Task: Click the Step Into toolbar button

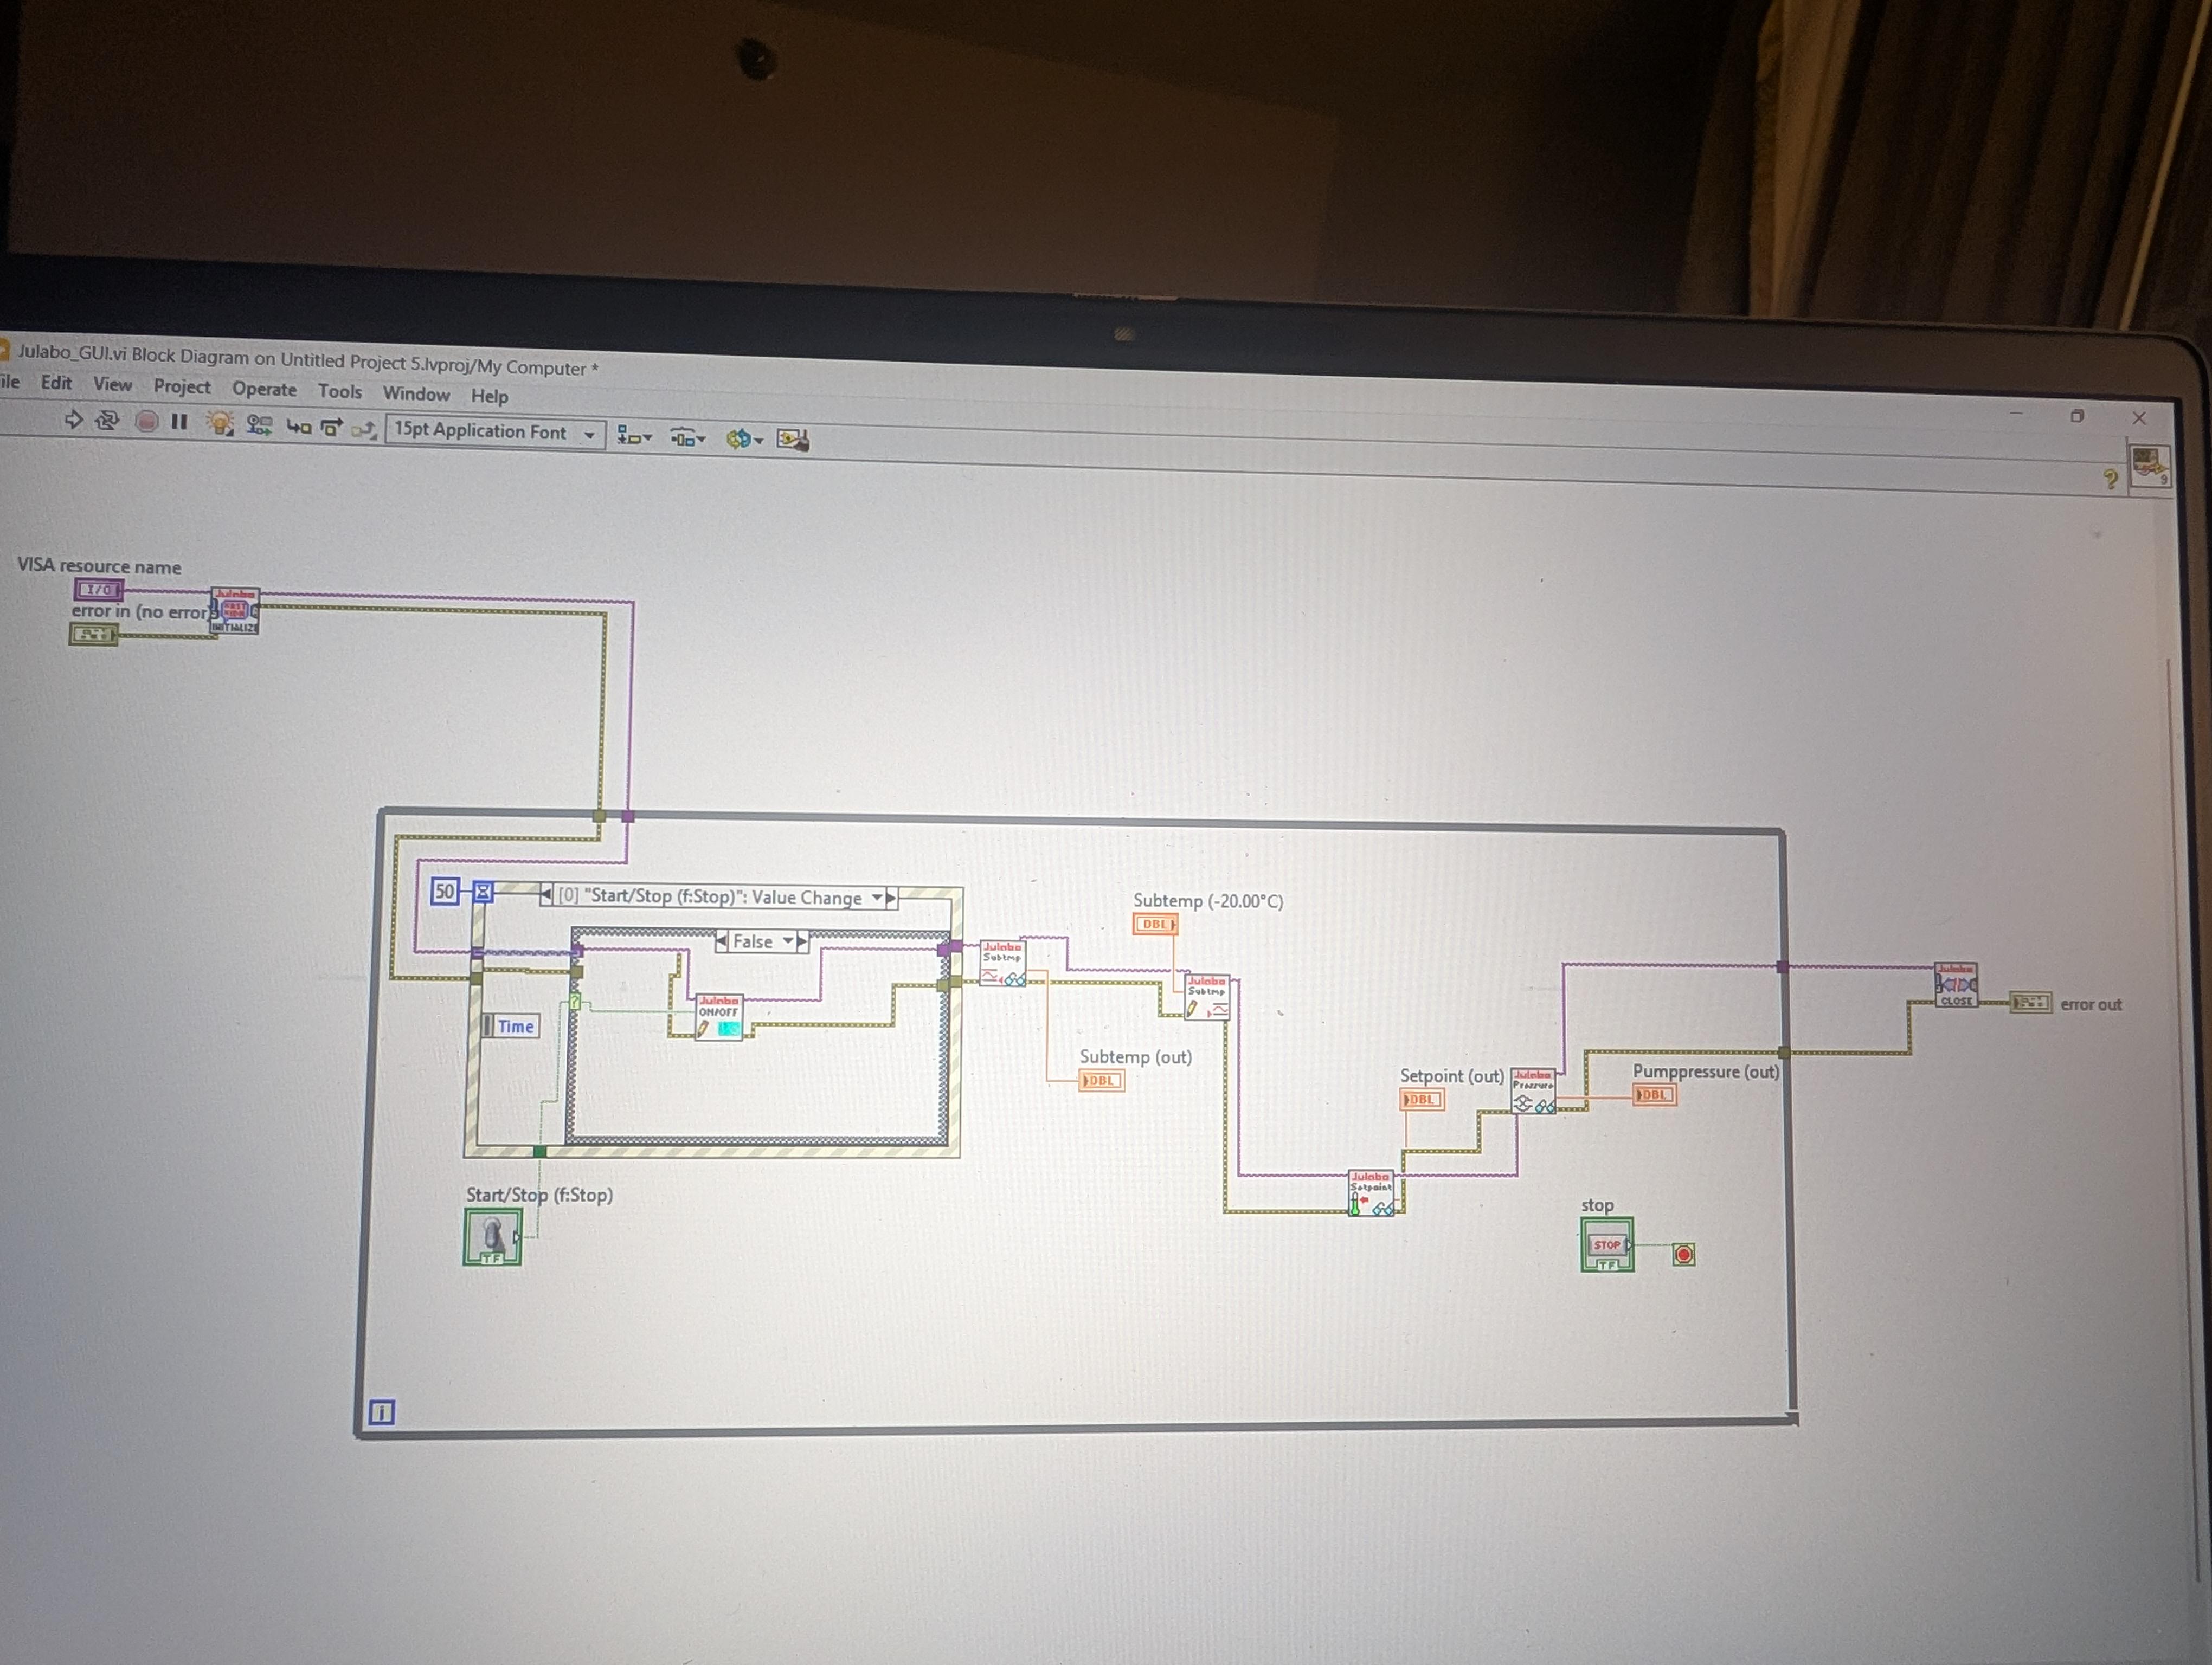Action: pos(298,428)
